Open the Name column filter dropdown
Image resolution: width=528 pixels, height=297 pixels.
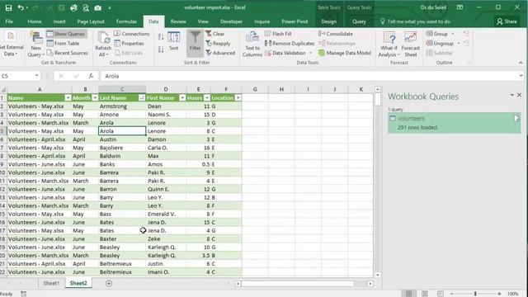[x=68, y=97]
